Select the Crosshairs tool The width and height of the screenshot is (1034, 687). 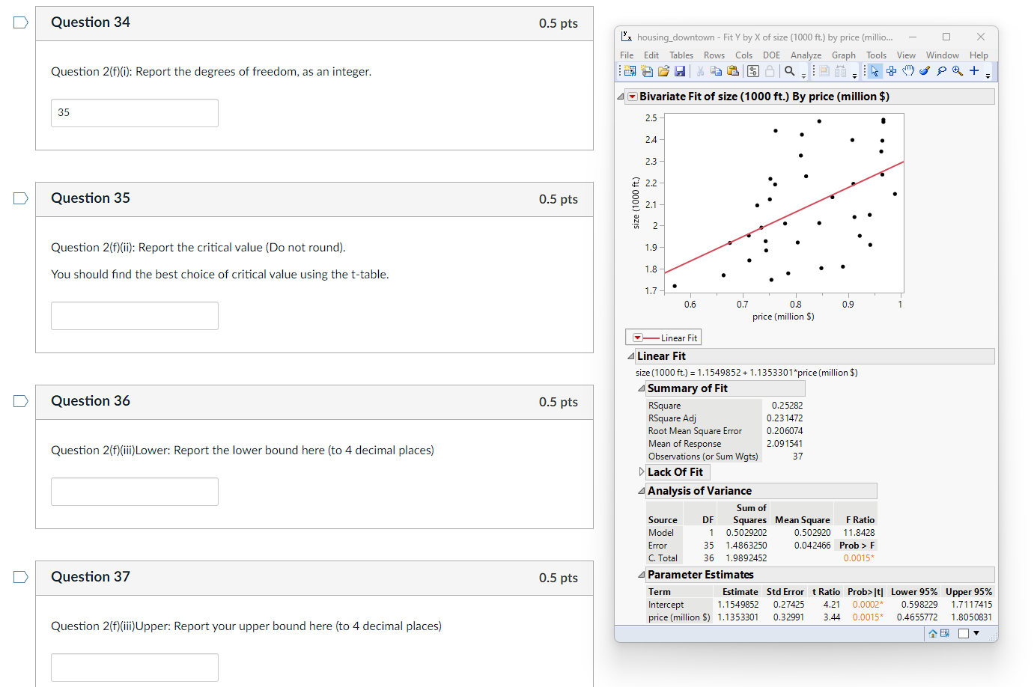pos(974,71)
